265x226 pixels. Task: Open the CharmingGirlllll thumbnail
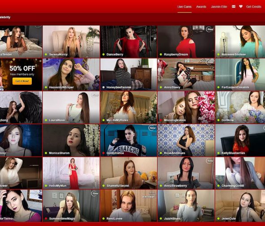coord(240,173)
